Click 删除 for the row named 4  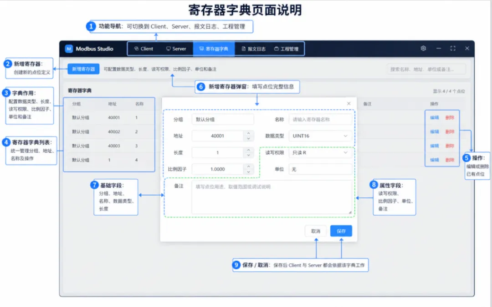tap(450, 160)
